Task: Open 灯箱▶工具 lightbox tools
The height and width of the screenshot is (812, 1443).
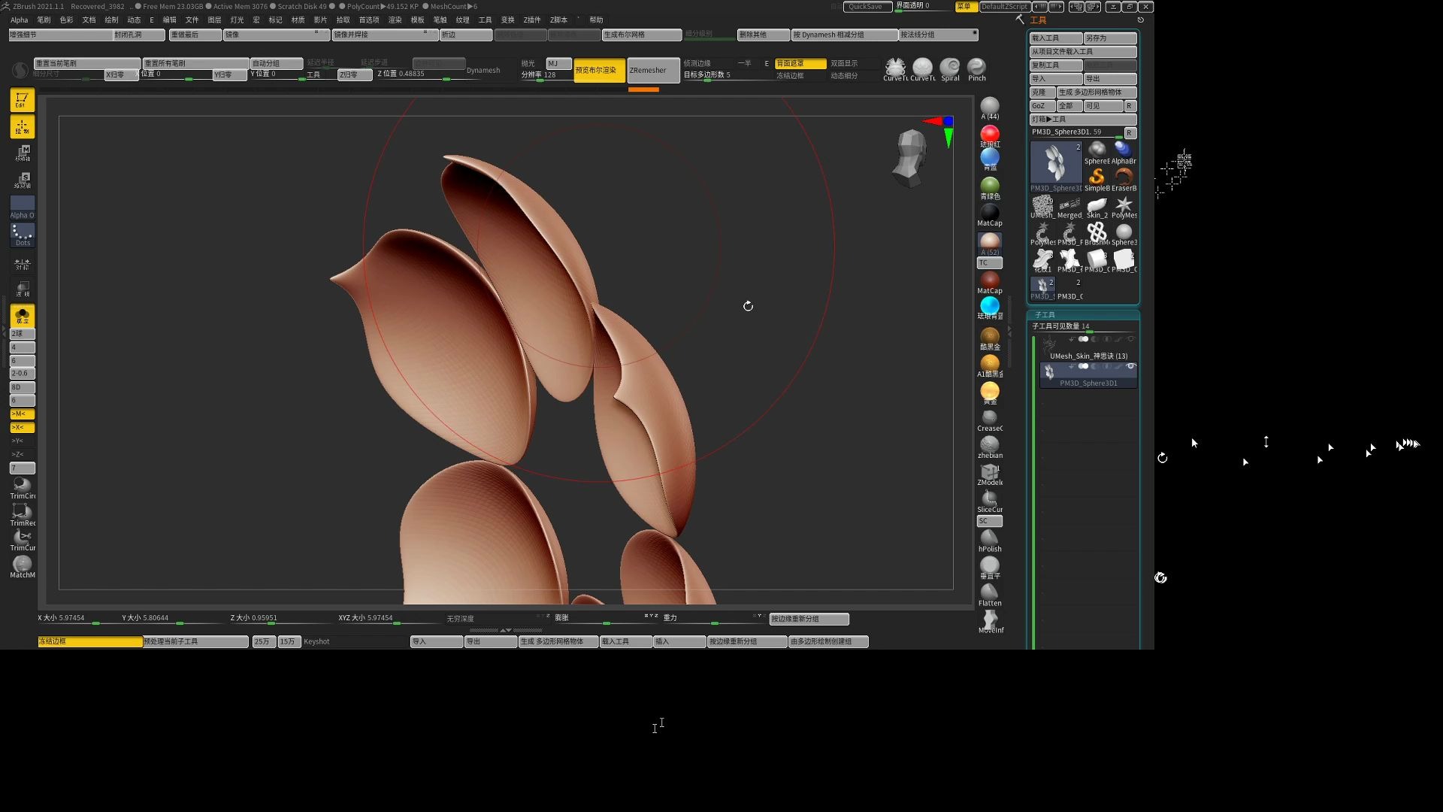Action: point(1082,119)
